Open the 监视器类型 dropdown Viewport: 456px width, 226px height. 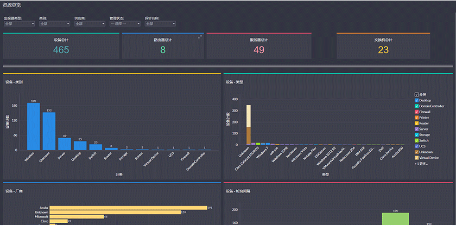(20, 24)
